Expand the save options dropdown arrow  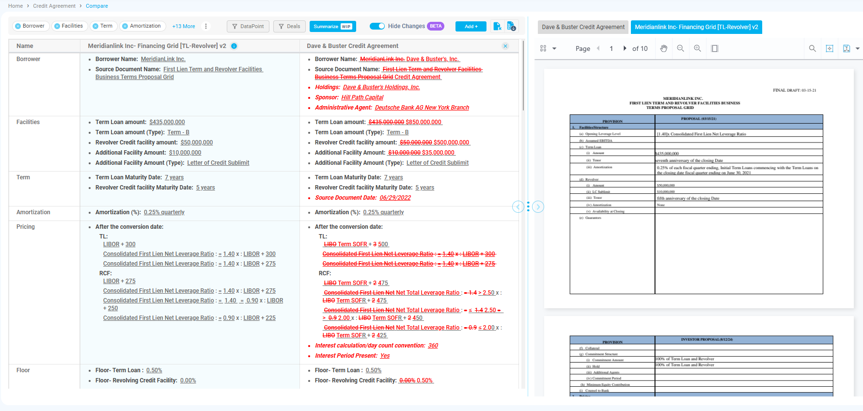[x=858, y=48]
